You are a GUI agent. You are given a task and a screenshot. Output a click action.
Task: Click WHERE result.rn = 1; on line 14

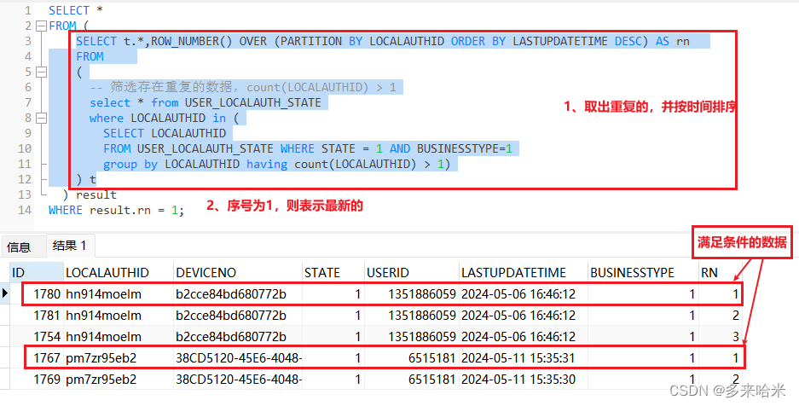[116, 211]
